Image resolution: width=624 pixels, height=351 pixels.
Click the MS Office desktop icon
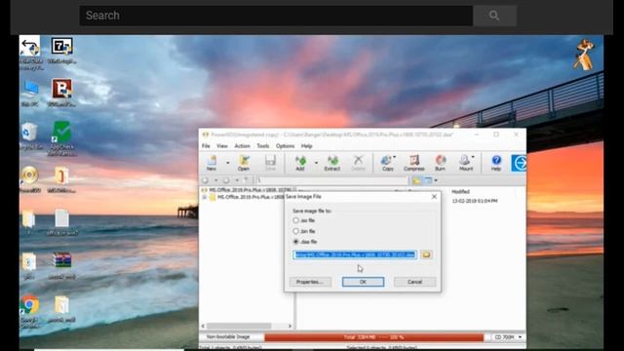(61, 179)
